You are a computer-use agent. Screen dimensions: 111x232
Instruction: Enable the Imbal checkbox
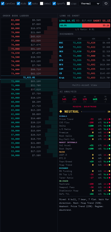42,4
